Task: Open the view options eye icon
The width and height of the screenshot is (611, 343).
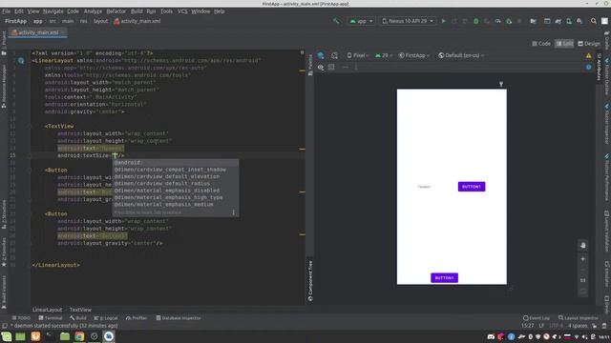Action: click(x=321, y=67)
